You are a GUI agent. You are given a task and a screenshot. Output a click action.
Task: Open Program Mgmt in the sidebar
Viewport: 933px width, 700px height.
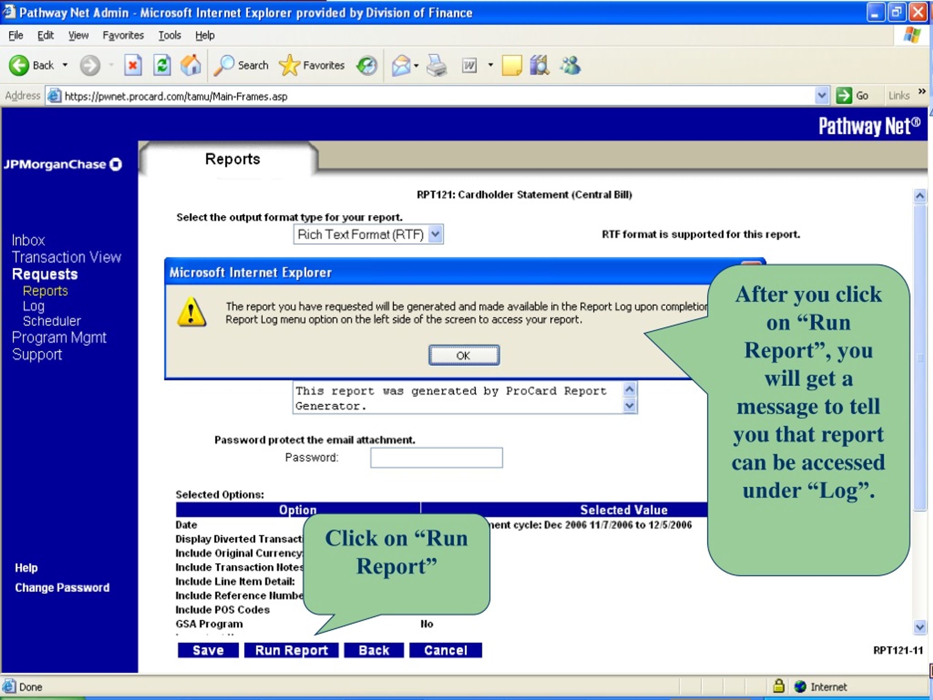[x=59, y=338]
